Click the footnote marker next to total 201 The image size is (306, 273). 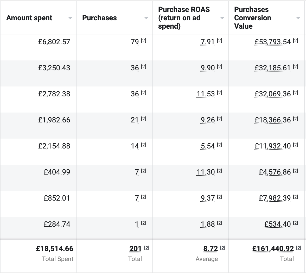click(x=146, y=248)
